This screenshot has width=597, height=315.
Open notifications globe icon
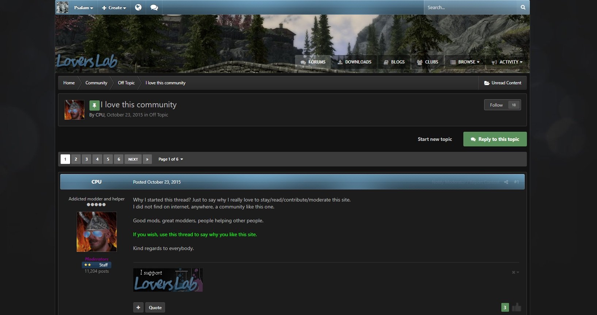coord(138,7)
